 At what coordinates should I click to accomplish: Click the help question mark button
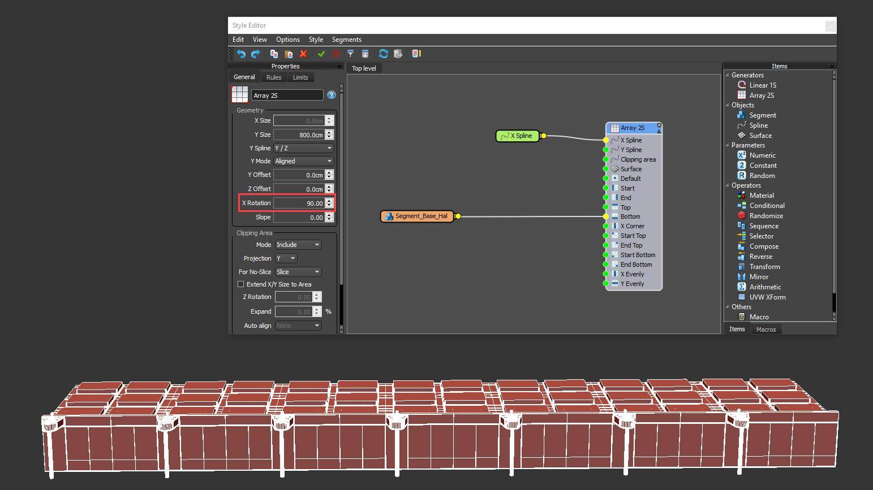point(331,95)
